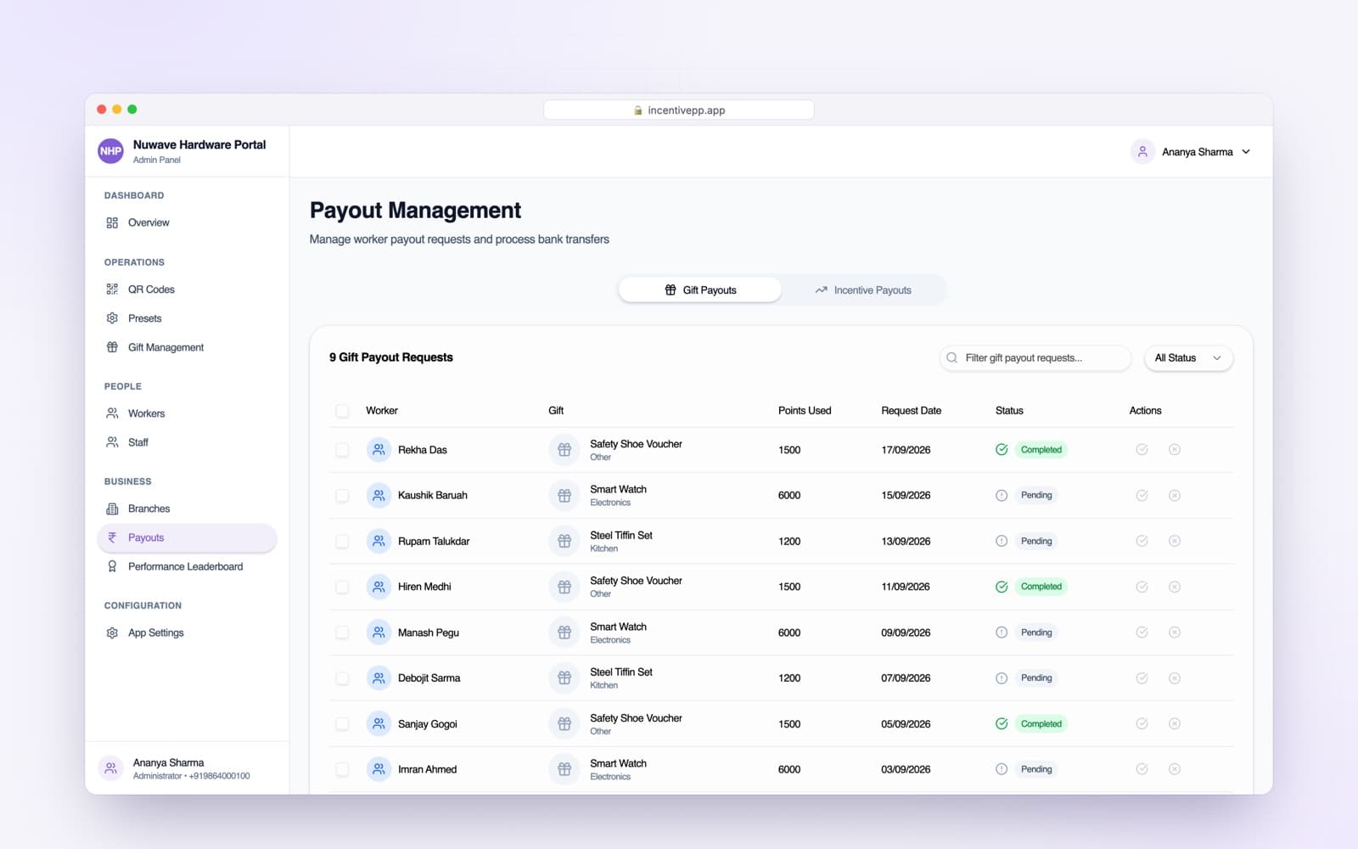The image size is (1358, 849).
Task: Approve Rupam Talukdar's Steel Tiffin Set request
Action: click(x=1142, y=541)
